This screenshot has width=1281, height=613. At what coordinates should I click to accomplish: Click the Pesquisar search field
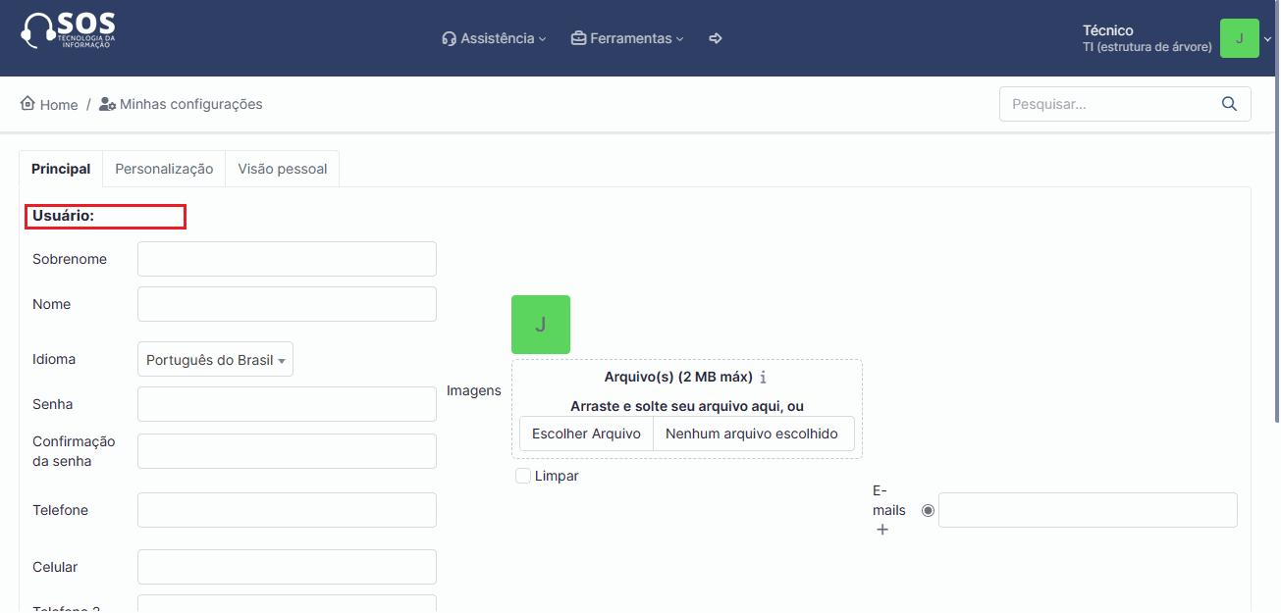(1107, 104)
